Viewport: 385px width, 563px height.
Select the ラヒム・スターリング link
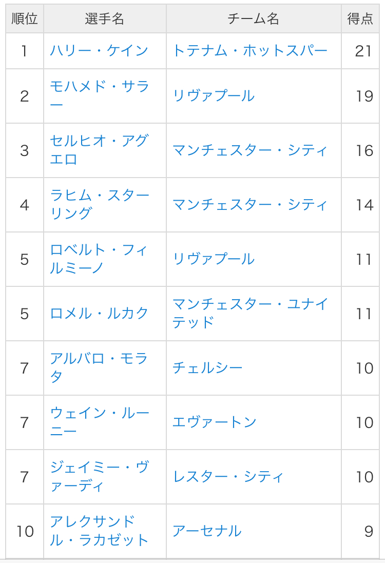pyautogui.click(x=99, y=196)
